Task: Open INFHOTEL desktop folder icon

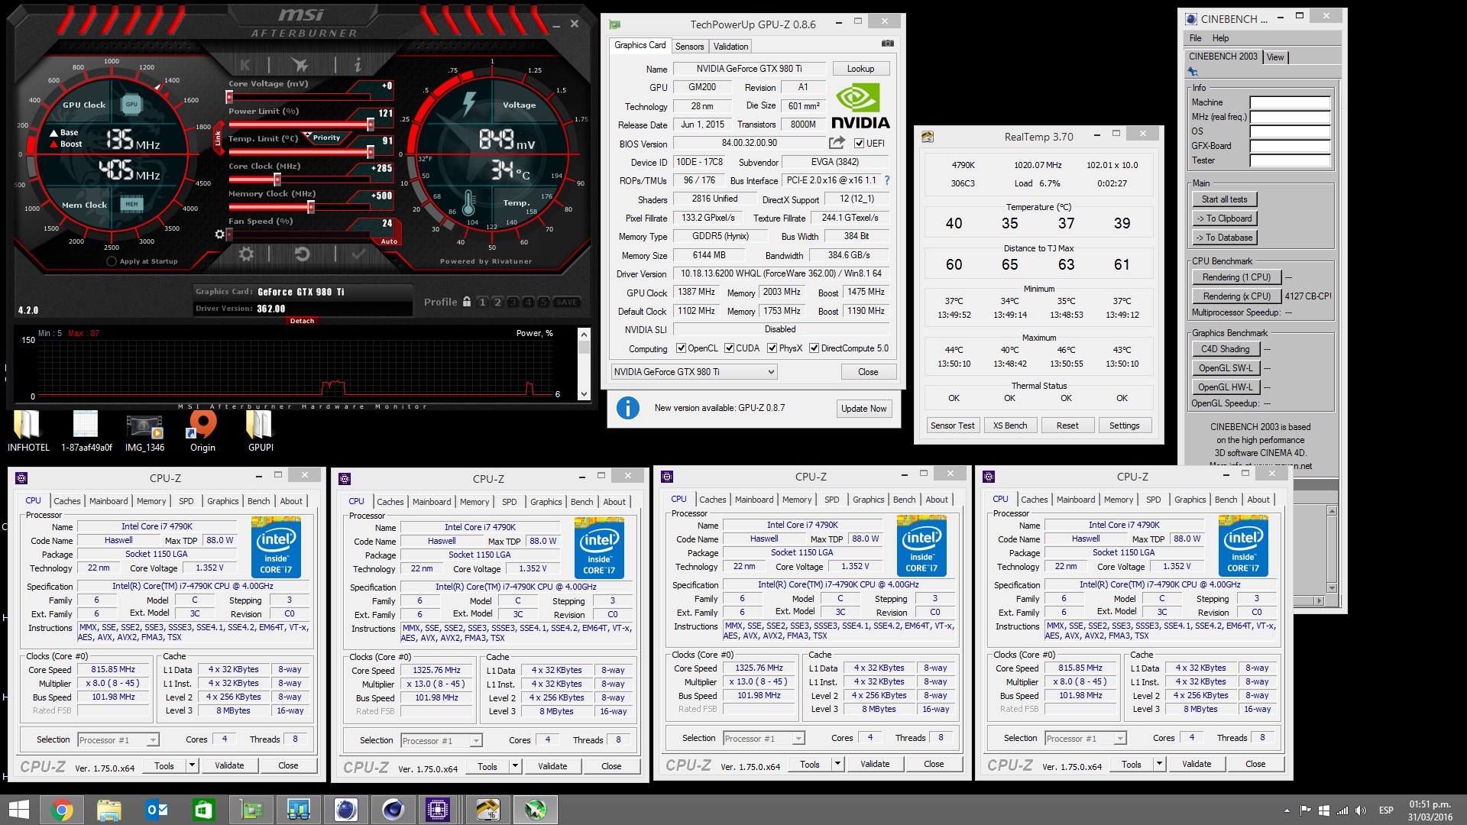Action: coord(28,432)
